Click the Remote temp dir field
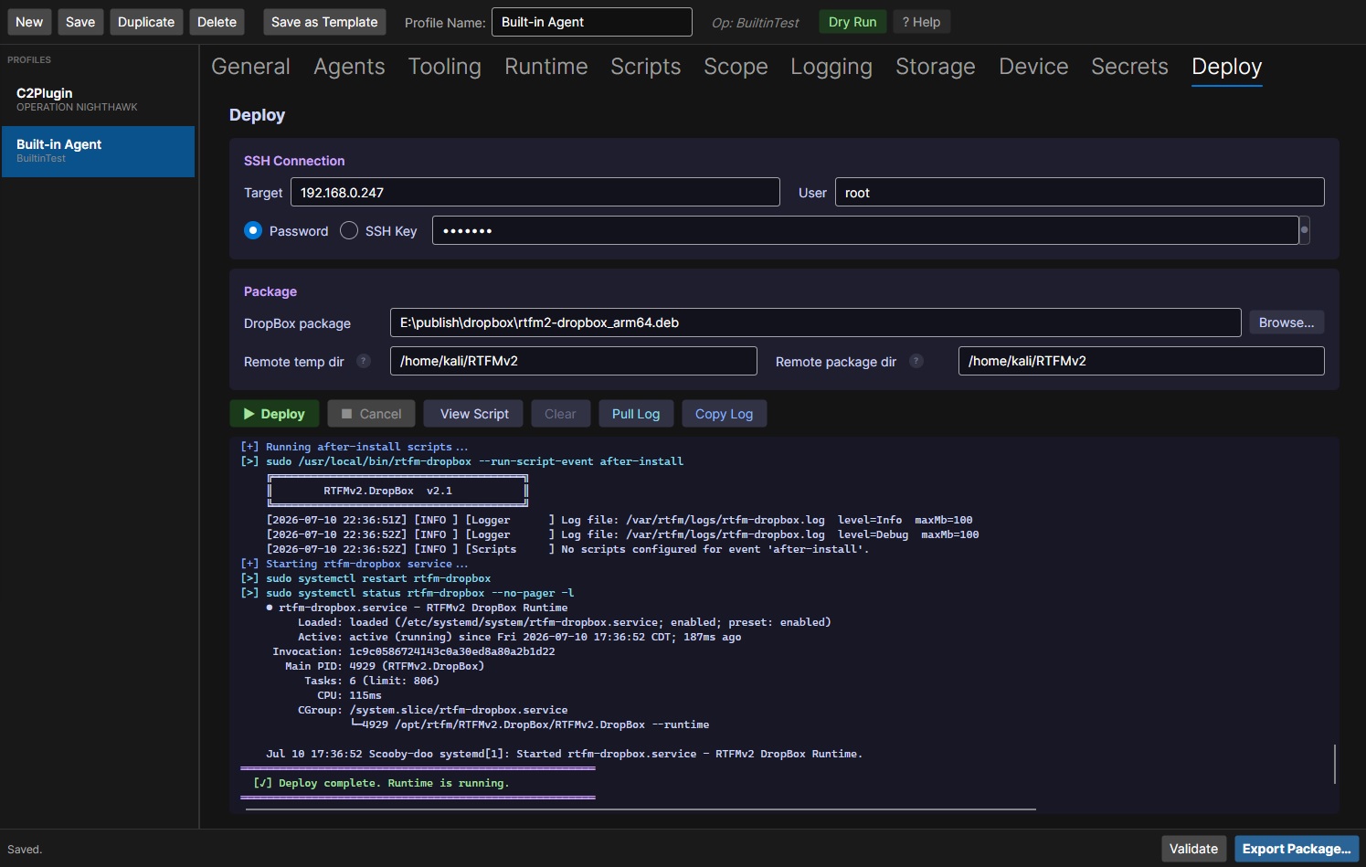Screen dimensions: 1366x867 click(574, 361)
